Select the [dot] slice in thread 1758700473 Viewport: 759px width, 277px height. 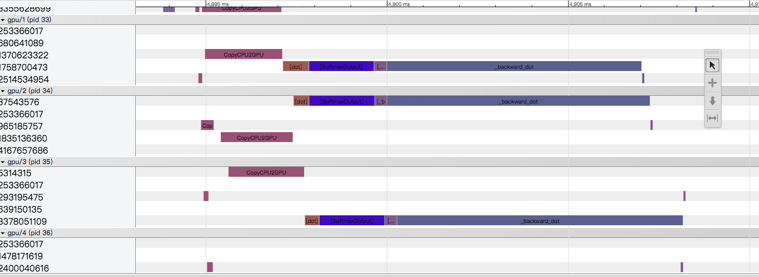(296, 67)
